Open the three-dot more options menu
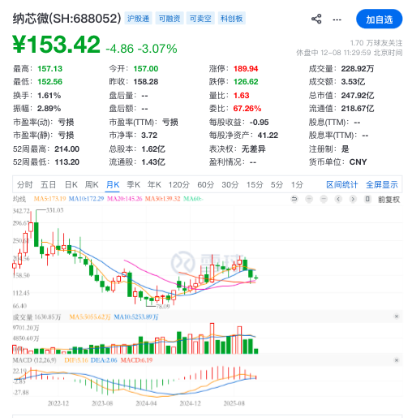The image size is (412, 418). pos(337,19)
